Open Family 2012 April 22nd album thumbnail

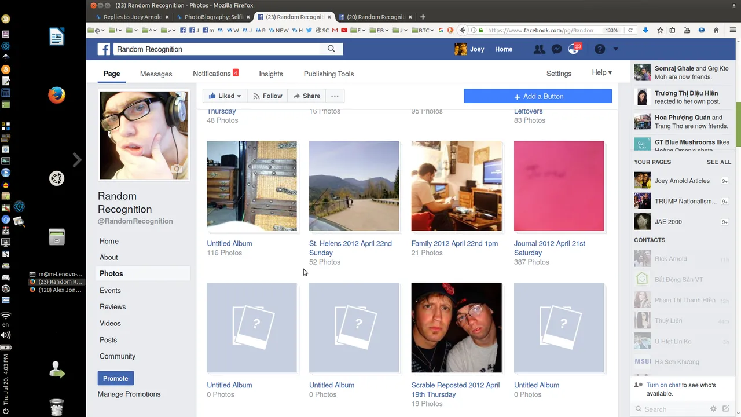pyautogui.click(x=456, y=186)
